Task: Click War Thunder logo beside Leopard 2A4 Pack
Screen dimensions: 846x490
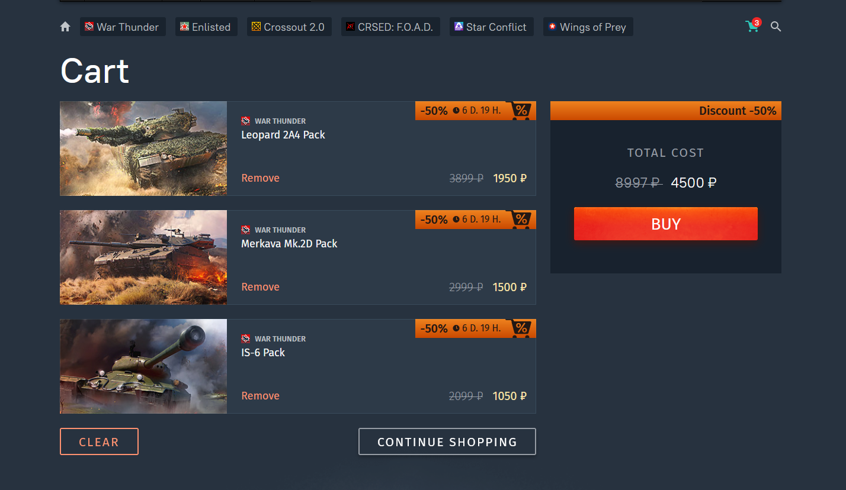Action: click(x=246, y=121)
